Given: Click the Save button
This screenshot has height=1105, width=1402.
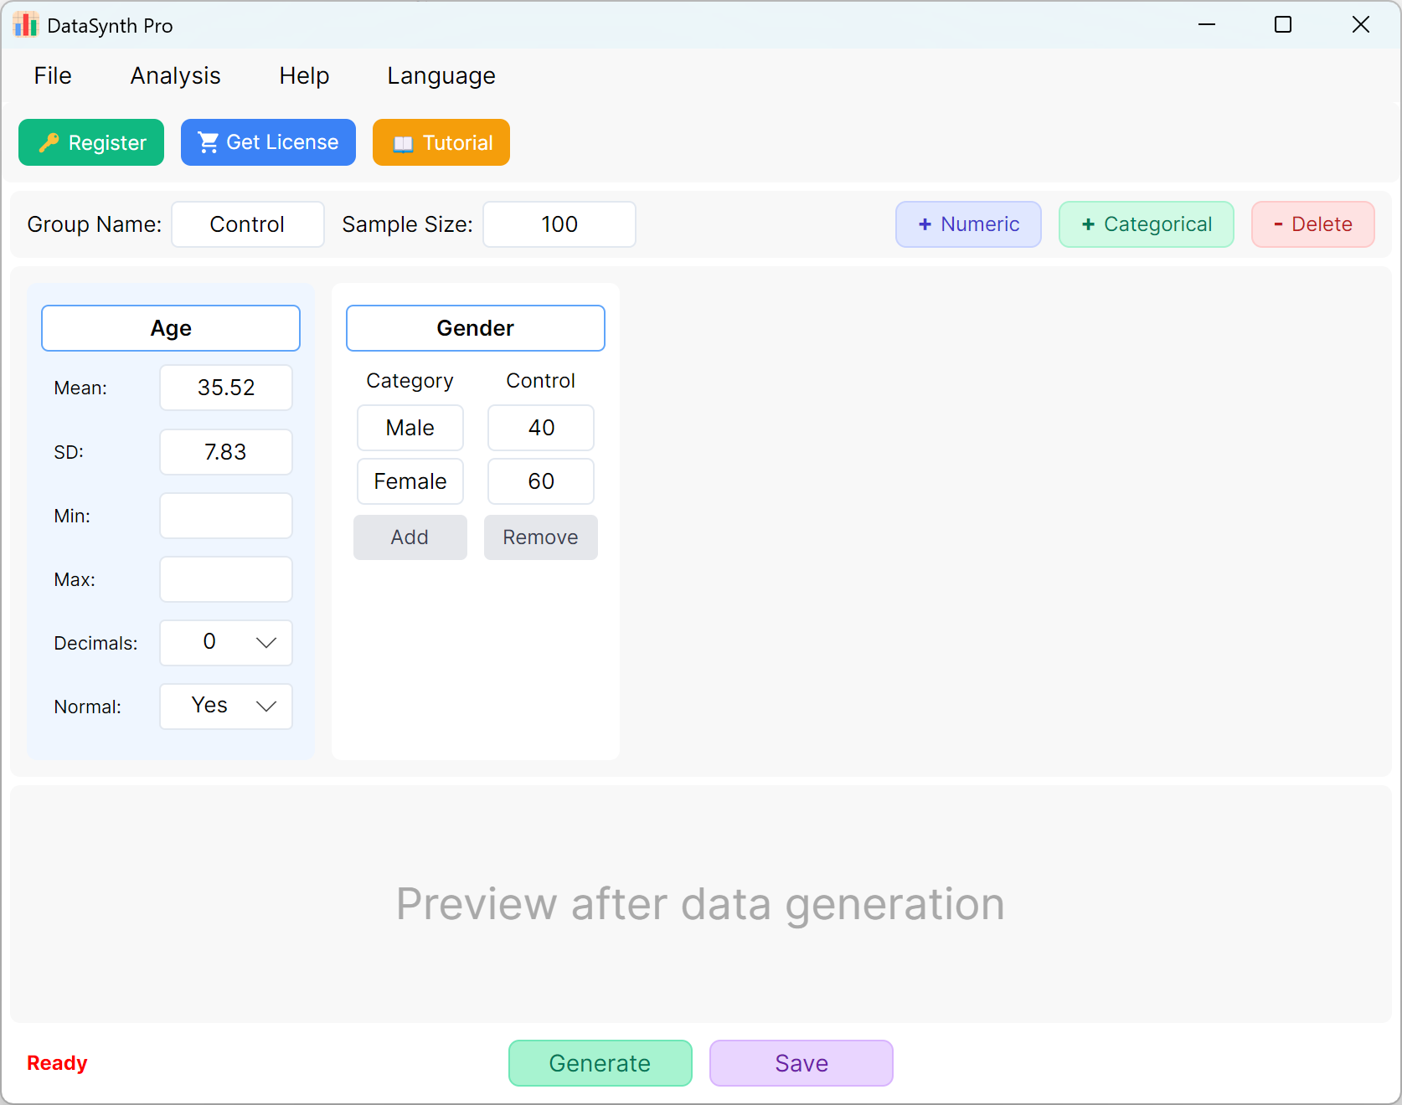Looking at the screenshot, I should 802,1063.
